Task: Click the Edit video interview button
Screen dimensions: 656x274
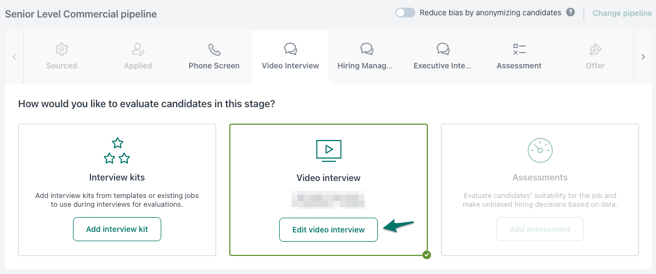Action: 329,230
